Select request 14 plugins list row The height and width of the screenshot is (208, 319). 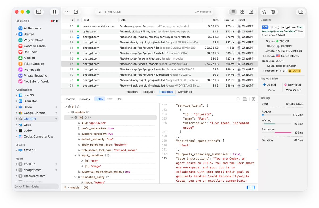coord(159,48)
